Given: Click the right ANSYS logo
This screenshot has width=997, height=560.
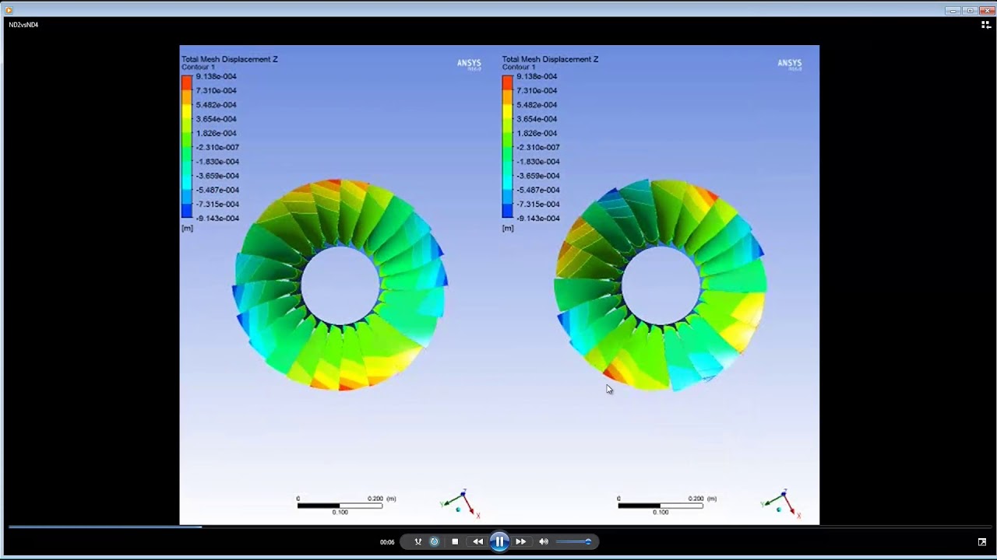Looking at the screenshot, I should tap(790, 64).
